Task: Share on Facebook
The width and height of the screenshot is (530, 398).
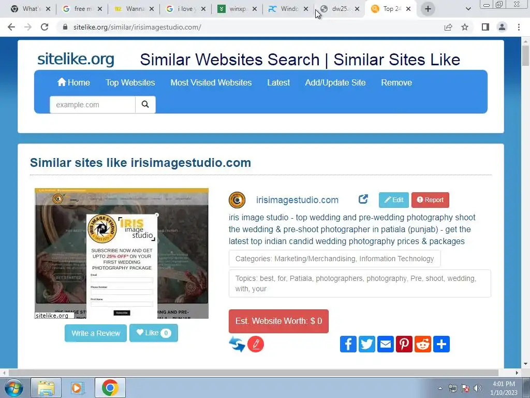Action: (348, 344)
